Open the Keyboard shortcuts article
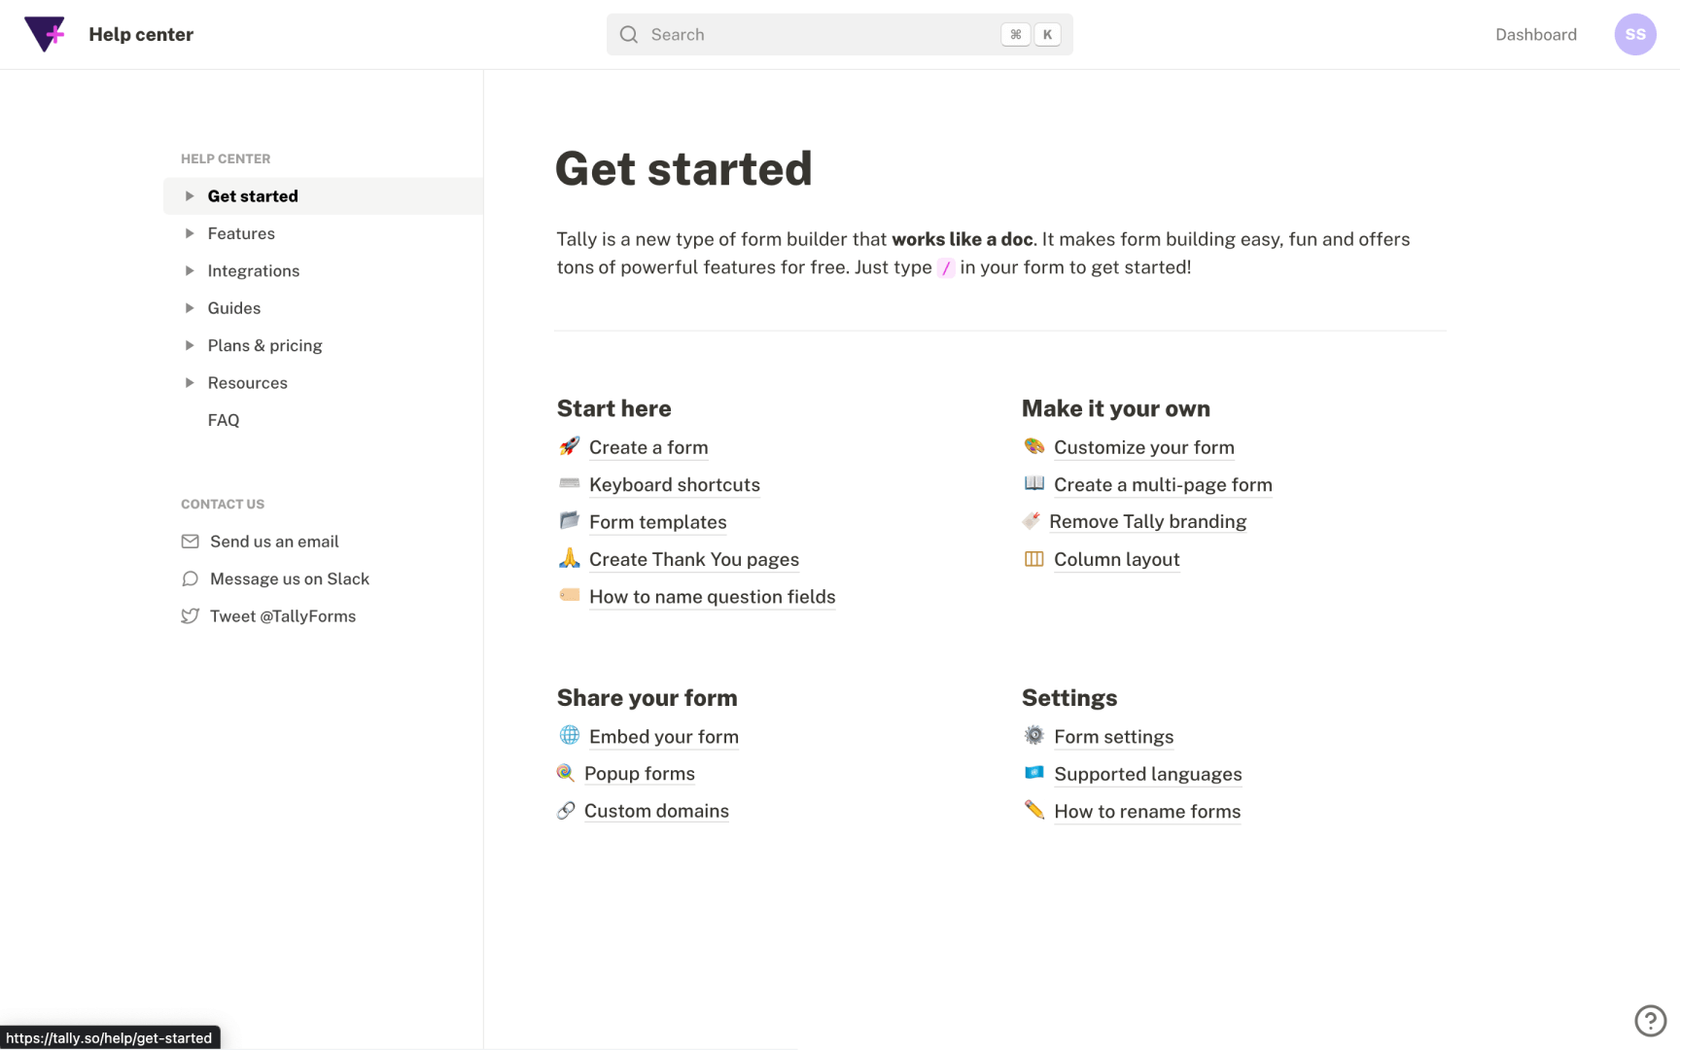The image size is (1681, 1051). point(674,485)
